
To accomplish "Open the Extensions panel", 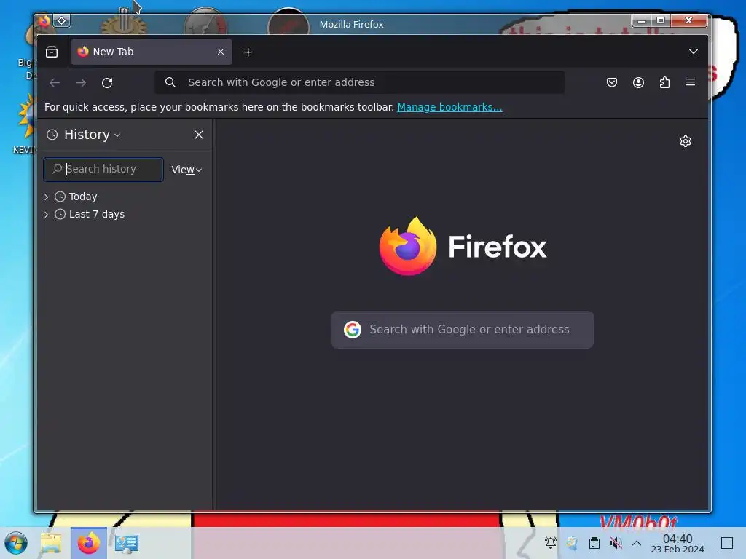I will (664, 82).
